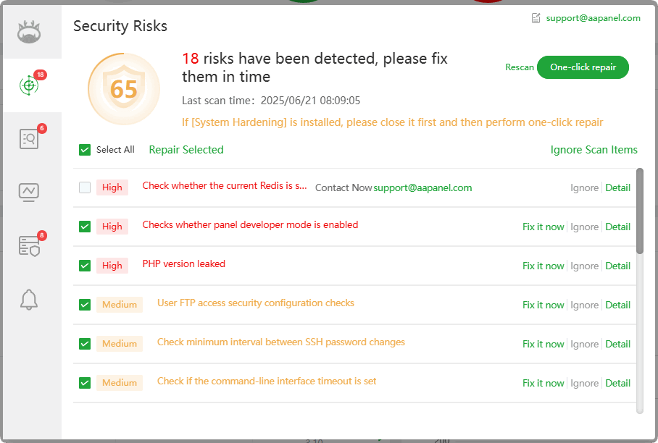The height and width of the screenshot is (443, 658).
Task: Click the support note icon at top right
Action: tap(536, 18)
